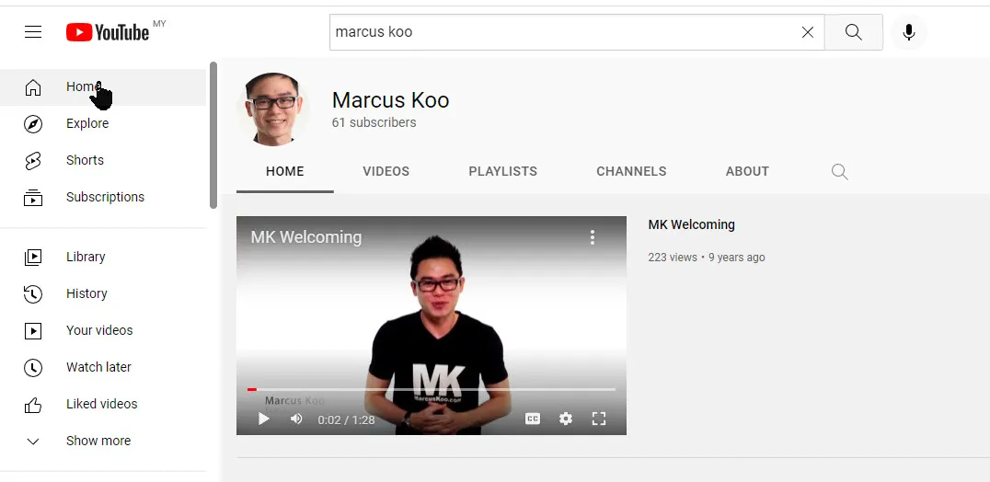990x482 pixels.
Task: Click the Shorts icon in sidebar
Action: click(33, 161)
